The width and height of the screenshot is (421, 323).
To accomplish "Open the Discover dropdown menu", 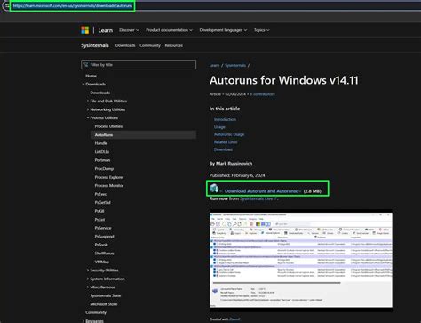I will pyautogui.click(x=129, y=30).
